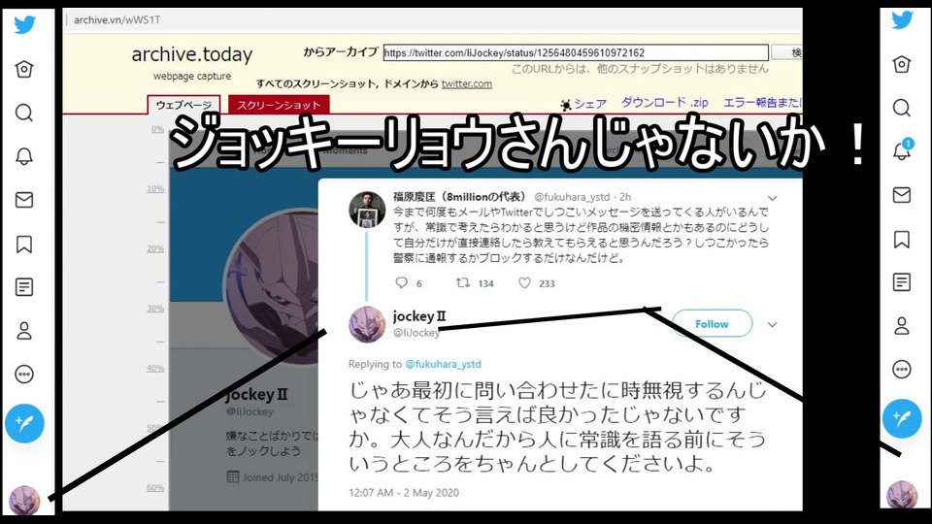The width and height of the screenshot is (932, 524).
Task: Click the jockey II avatar in tweet
Action: (x=367, y=324)
